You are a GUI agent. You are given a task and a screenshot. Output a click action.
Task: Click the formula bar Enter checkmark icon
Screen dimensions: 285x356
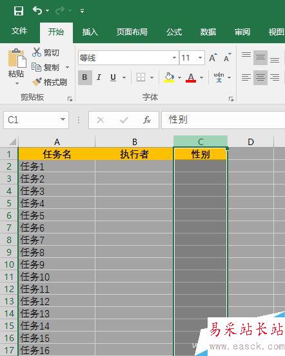[x=124, y=120]
